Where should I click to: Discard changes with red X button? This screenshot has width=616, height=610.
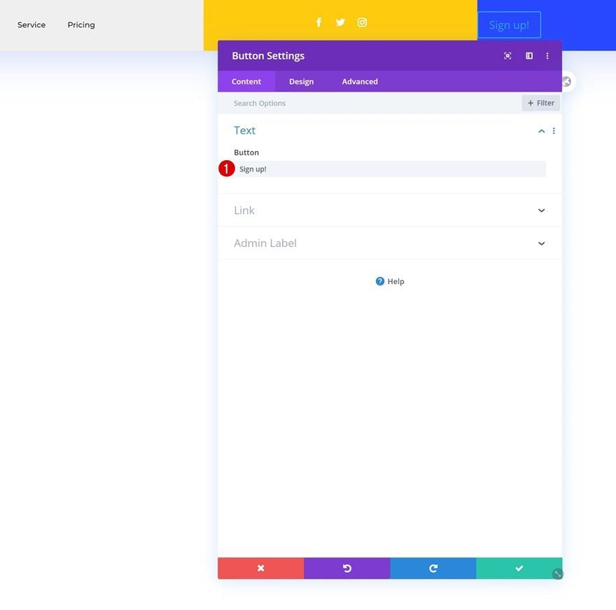pos(260,567)
